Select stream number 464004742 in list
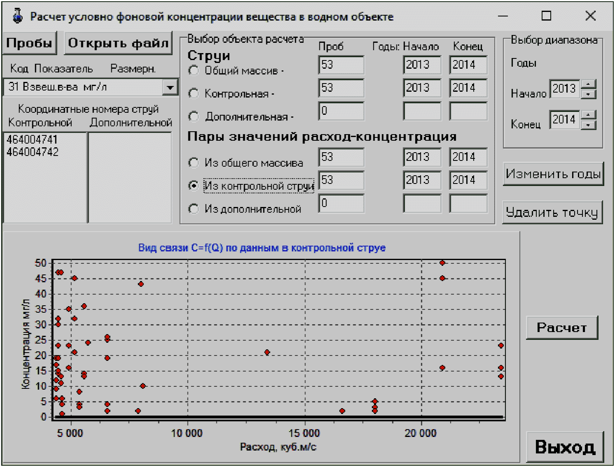Viewport: 615px width, 467px height. [x=33, y=152]
